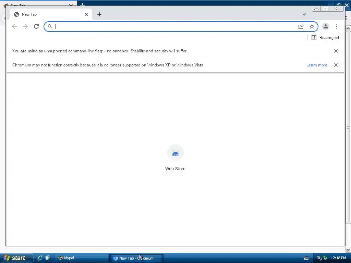Close the New Tab tab in Chromium
The width and height of the screenshot is (351, 263).
click(86, 14)
